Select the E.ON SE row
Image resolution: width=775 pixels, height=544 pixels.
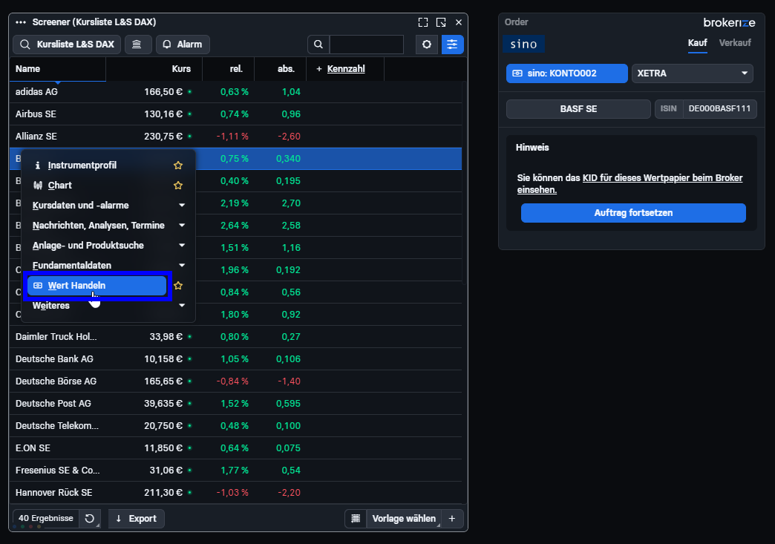(235, 448)
